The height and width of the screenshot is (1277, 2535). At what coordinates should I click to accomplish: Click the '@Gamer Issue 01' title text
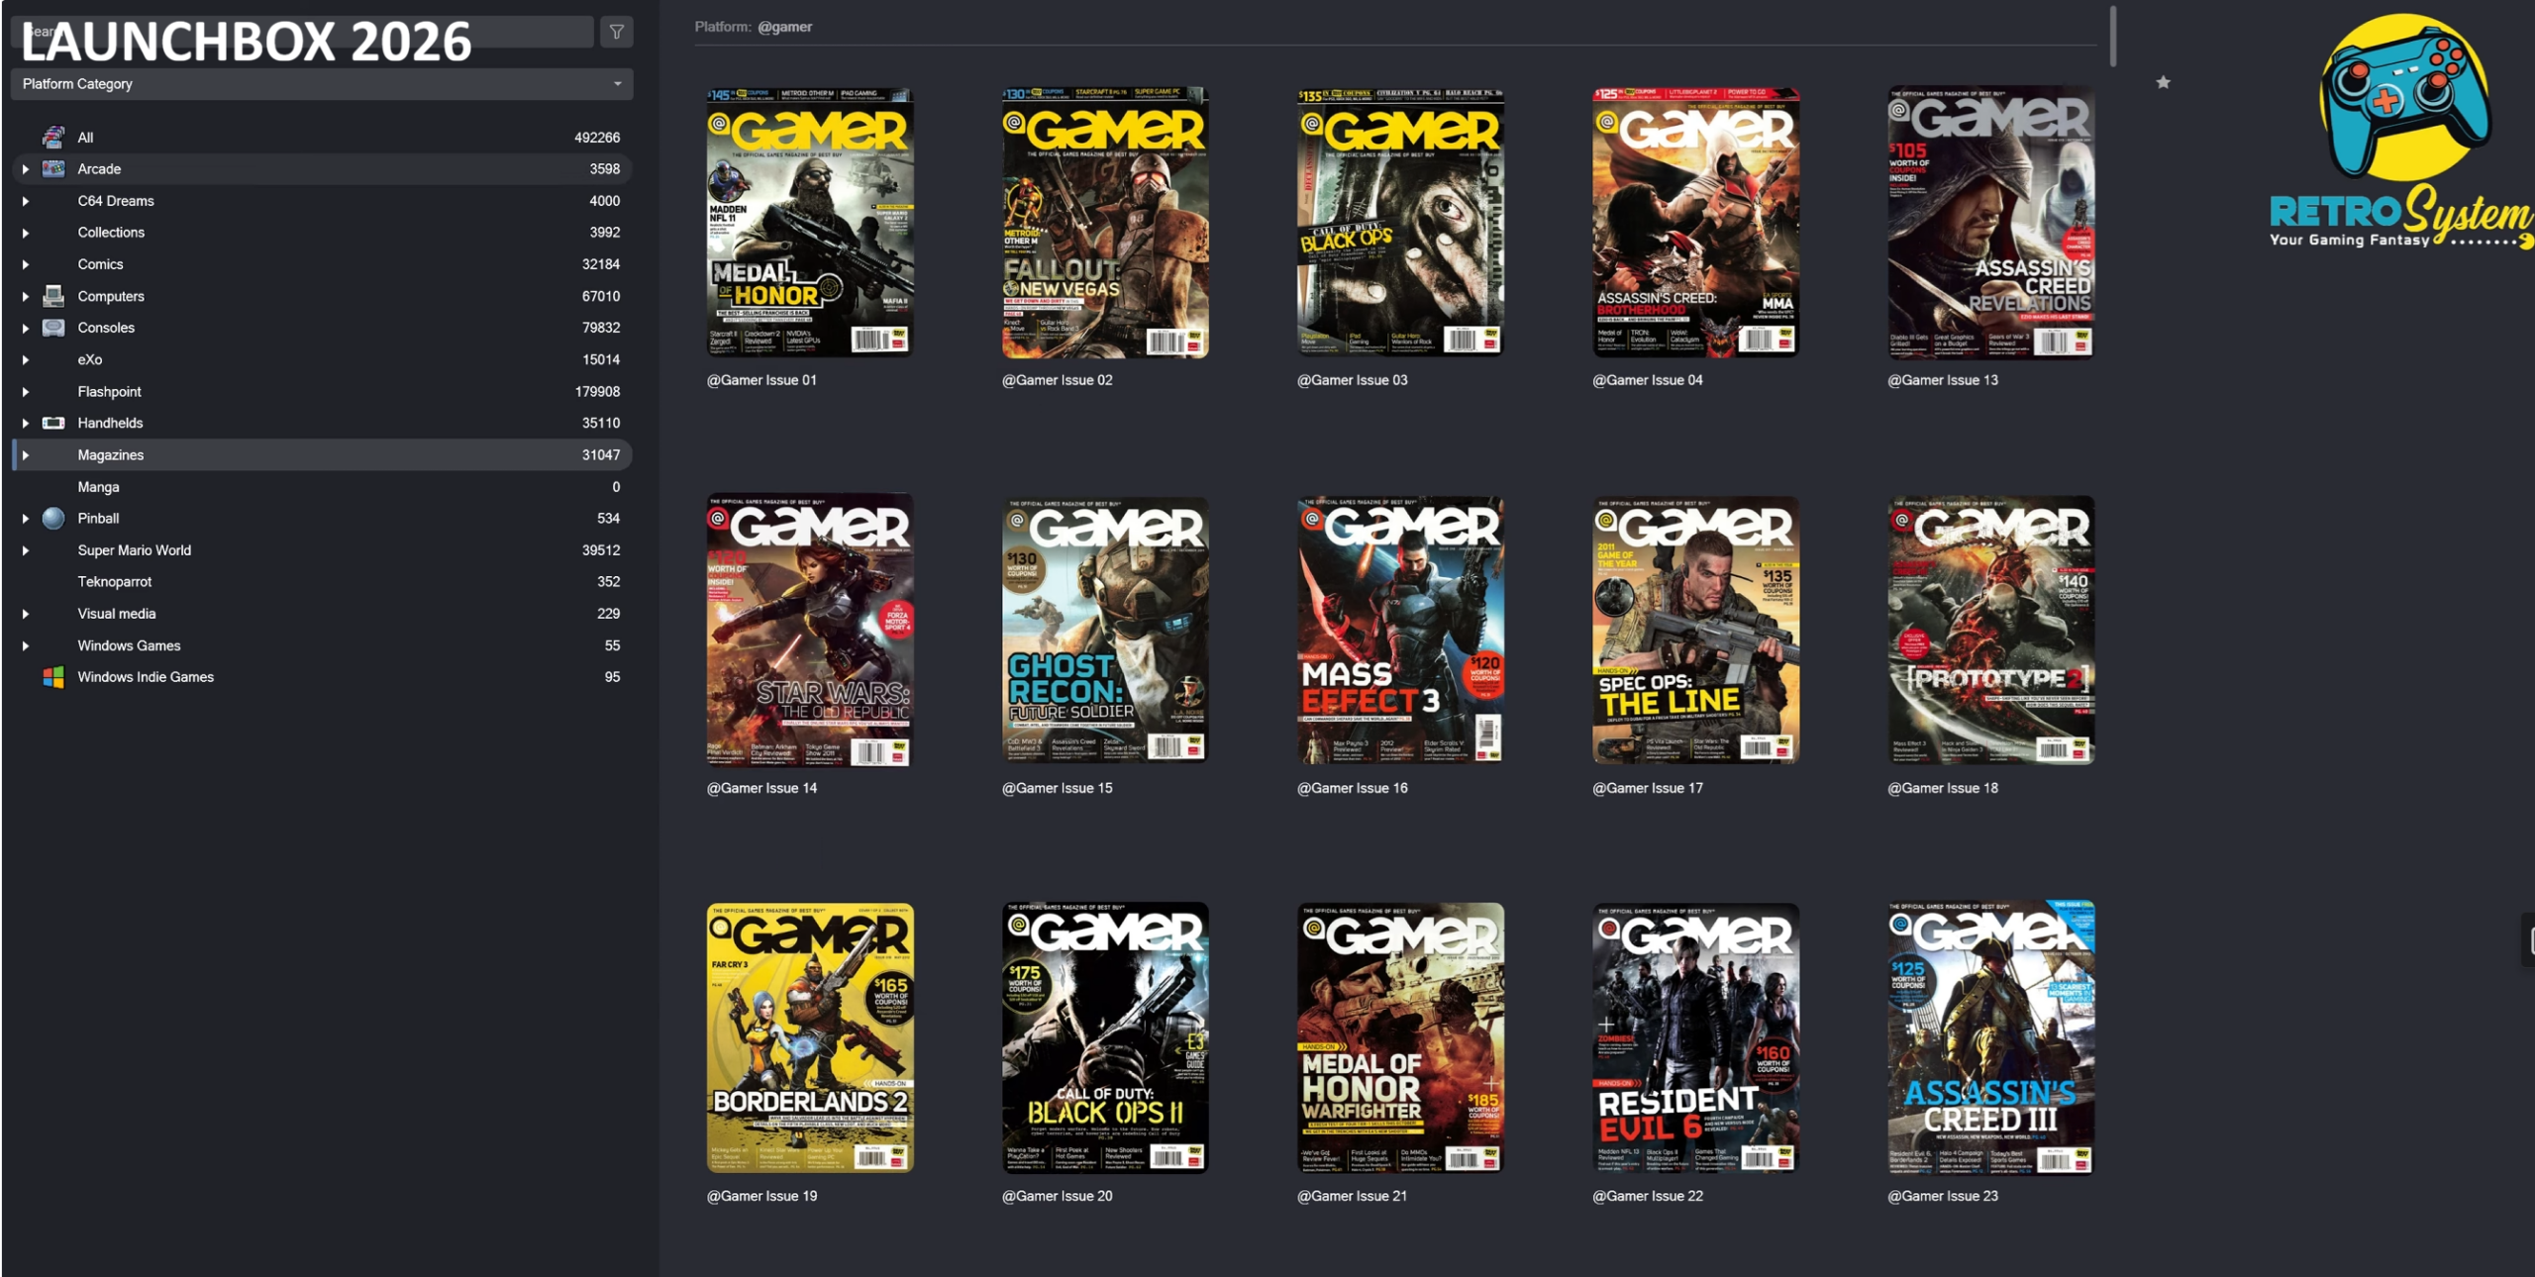[761, 380]
